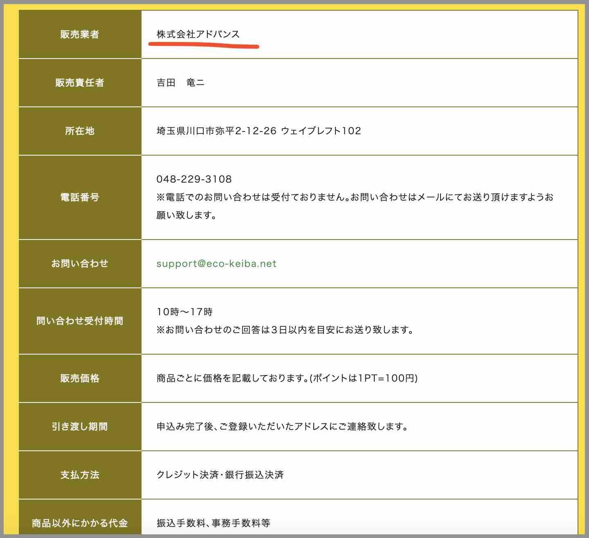589x538 pixels.
Task: Click the 販売責任者 row label
Action: tap(80, 82)
